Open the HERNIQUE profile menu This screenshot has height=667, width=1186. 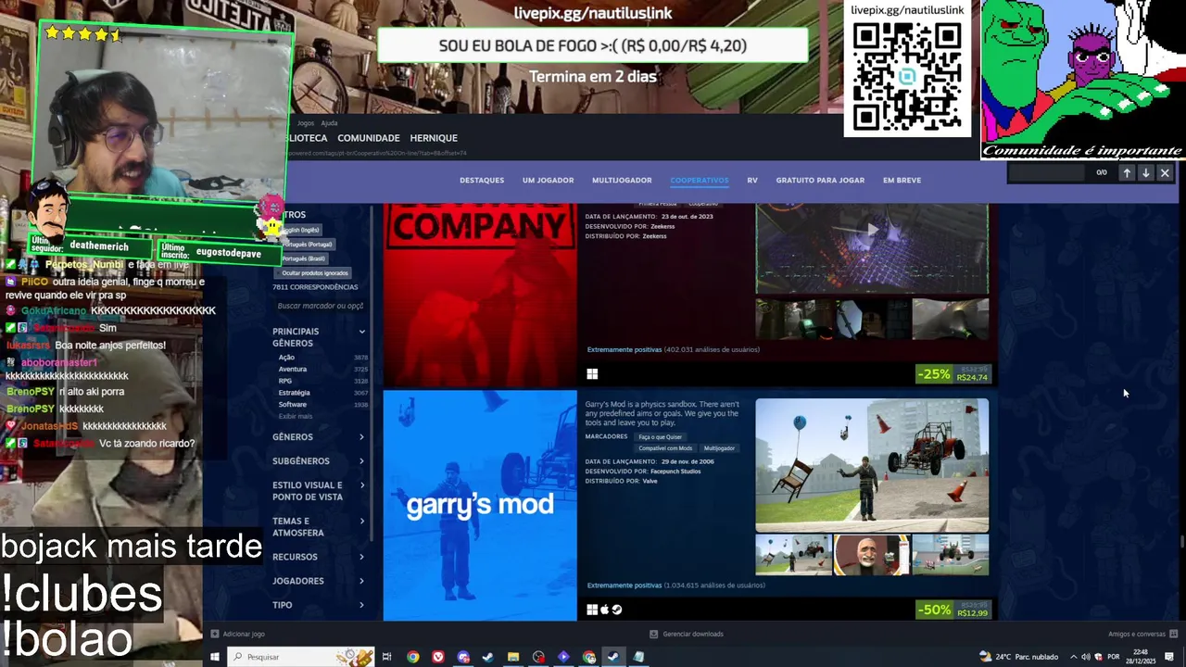pyautogui.click(x=434, y=138)
